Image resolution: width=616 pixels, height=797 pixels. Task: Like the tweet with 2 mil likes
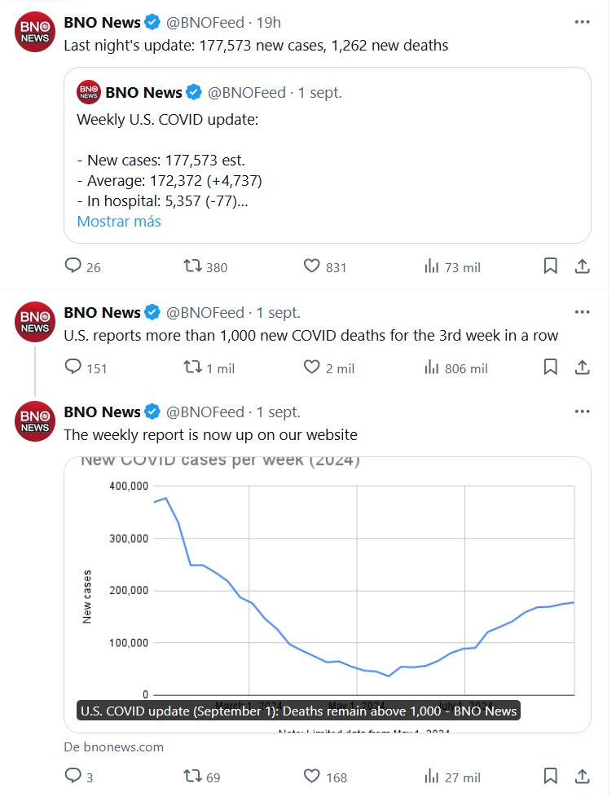[x=311, y=368]
